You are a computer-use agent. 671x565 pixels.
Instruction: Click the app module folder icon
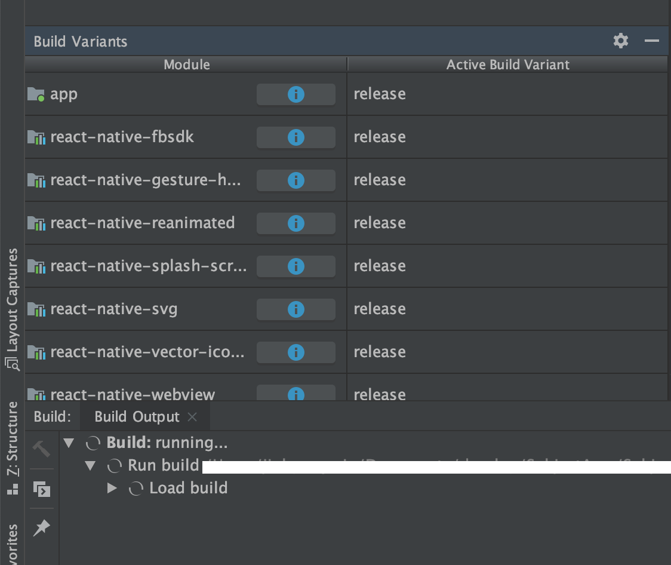(36, 94)
